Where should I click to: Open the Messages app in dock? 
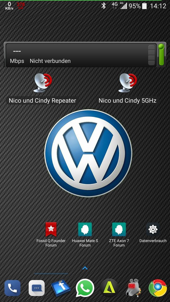click(37, 288)
